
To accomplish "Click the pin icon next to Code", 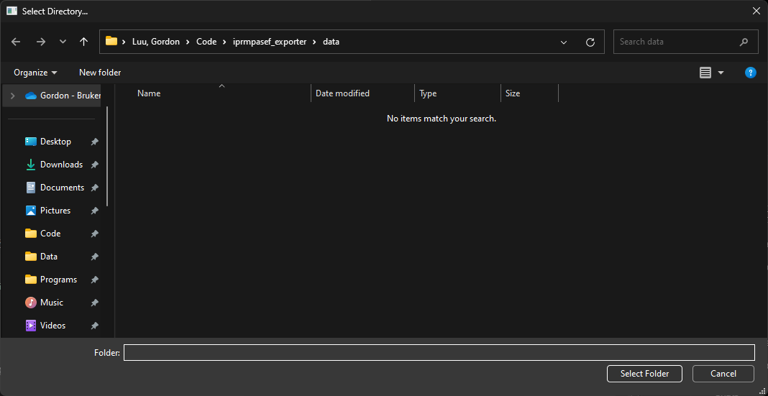I will 94,234.
